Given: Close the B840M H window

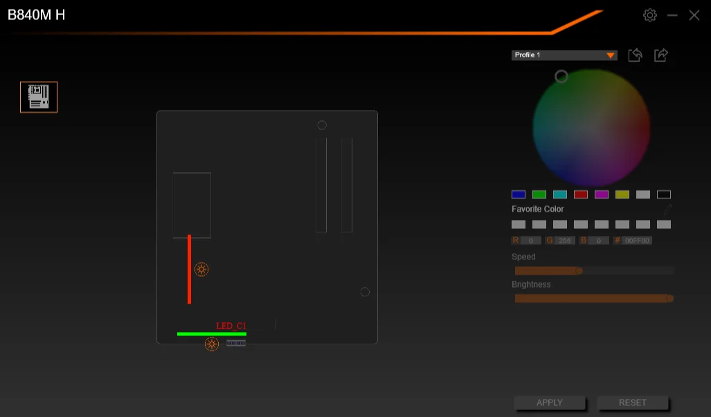Looking at the screenshot, I should click(x=694, y=15).
